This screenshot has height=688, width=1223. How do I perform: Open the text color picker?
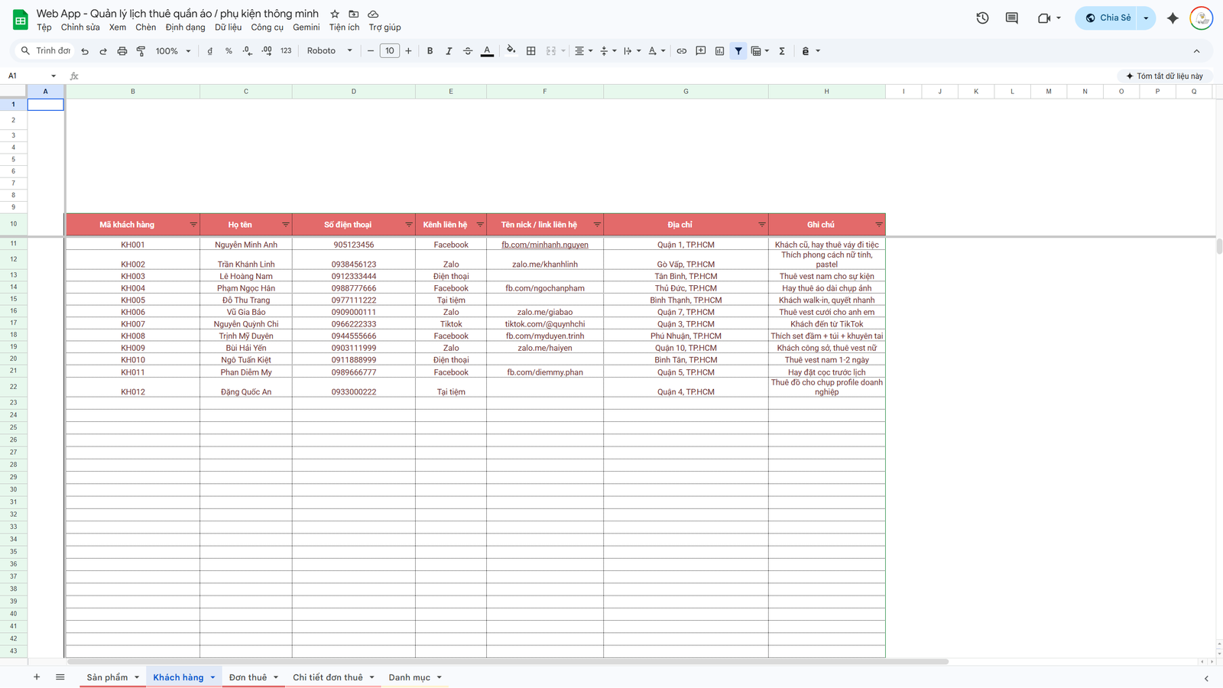pos(487,51)
